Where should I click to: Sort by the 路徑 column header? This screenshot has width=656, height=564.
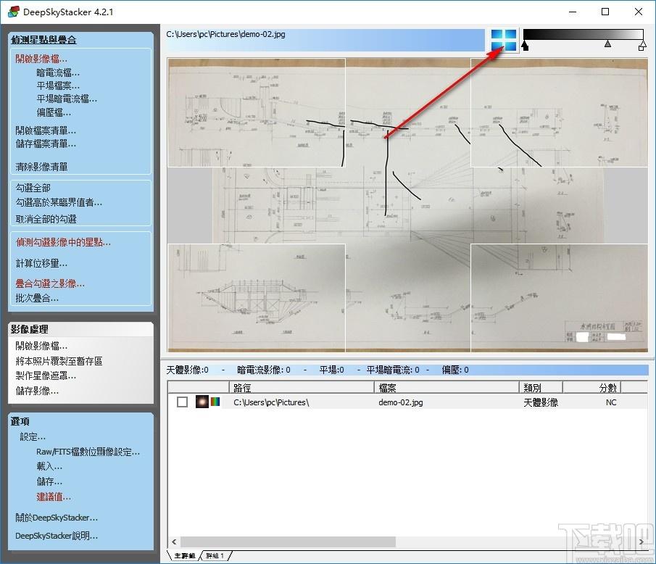click(302, 387)
